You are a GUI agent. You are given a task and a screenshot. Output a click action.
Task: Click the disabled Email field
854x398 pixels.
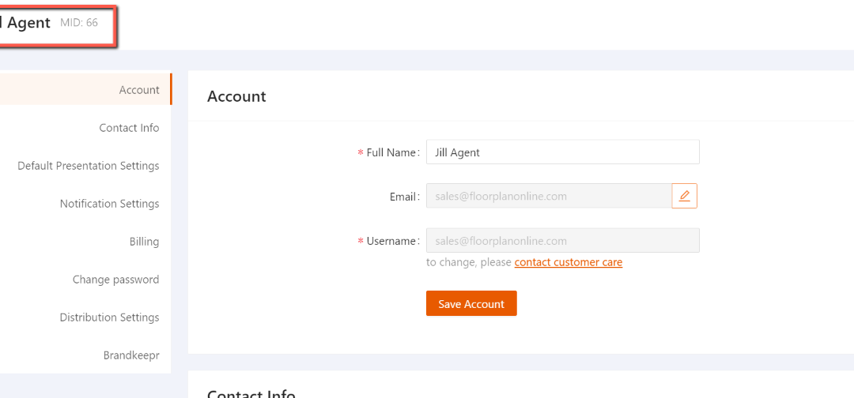pyautogui.click(x=549, y=197)
